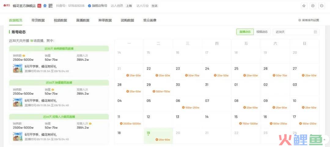Click the 25w-50w sales badge on day 28

(134, 91)
